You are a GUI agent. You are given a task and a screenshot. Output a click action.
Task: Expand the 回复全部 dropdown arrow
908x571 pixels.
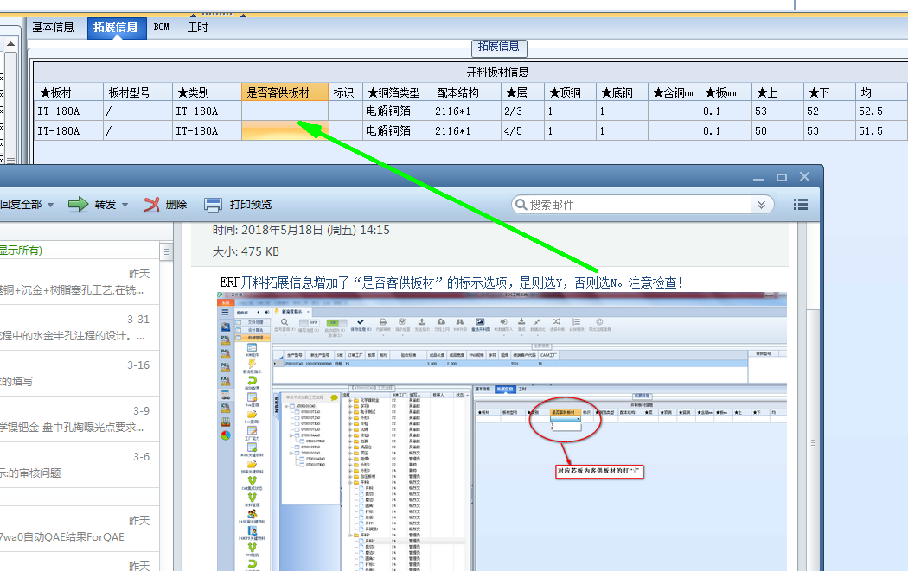coord(50,205)
